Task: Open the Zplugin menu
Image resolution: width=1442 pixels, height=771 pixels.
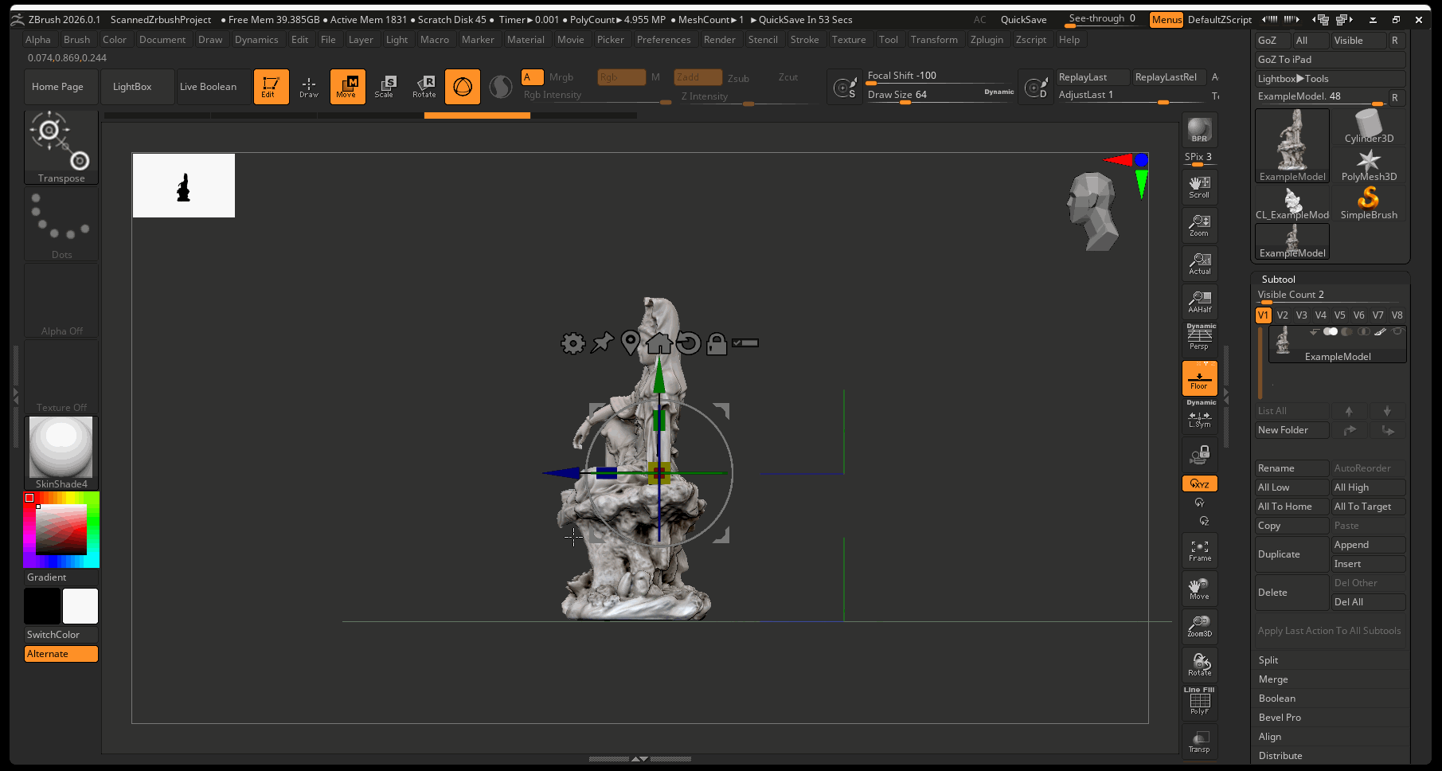Action: coord(986,40)
